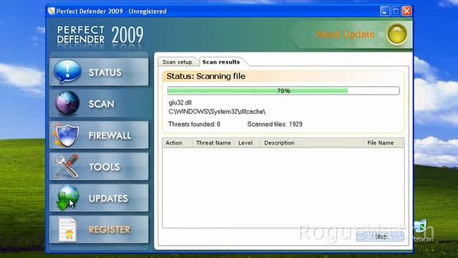
Task: Sort by the Level column header
Action: click(x=248, y=143)
